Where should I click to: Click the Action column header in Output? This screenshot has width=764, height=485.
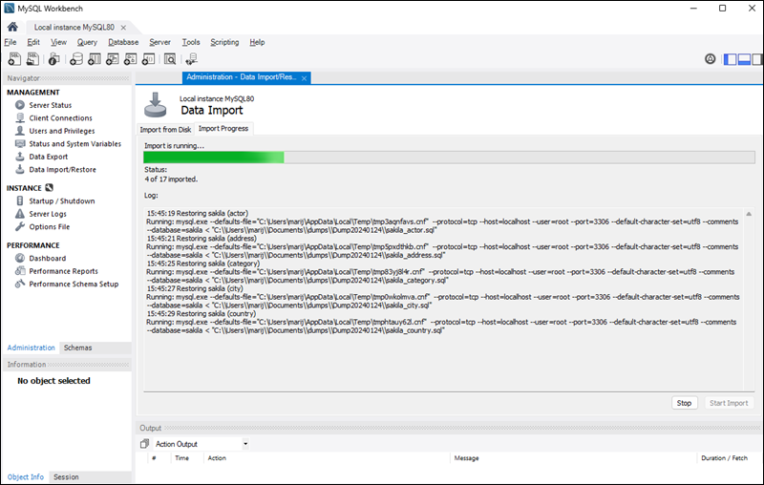[217, 458]
